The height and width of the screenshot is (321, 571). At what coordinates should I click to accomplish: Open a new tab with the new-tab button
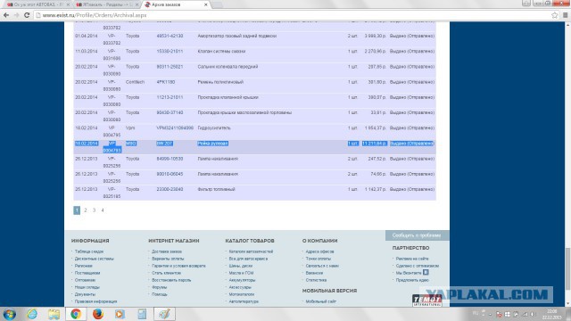218,4
